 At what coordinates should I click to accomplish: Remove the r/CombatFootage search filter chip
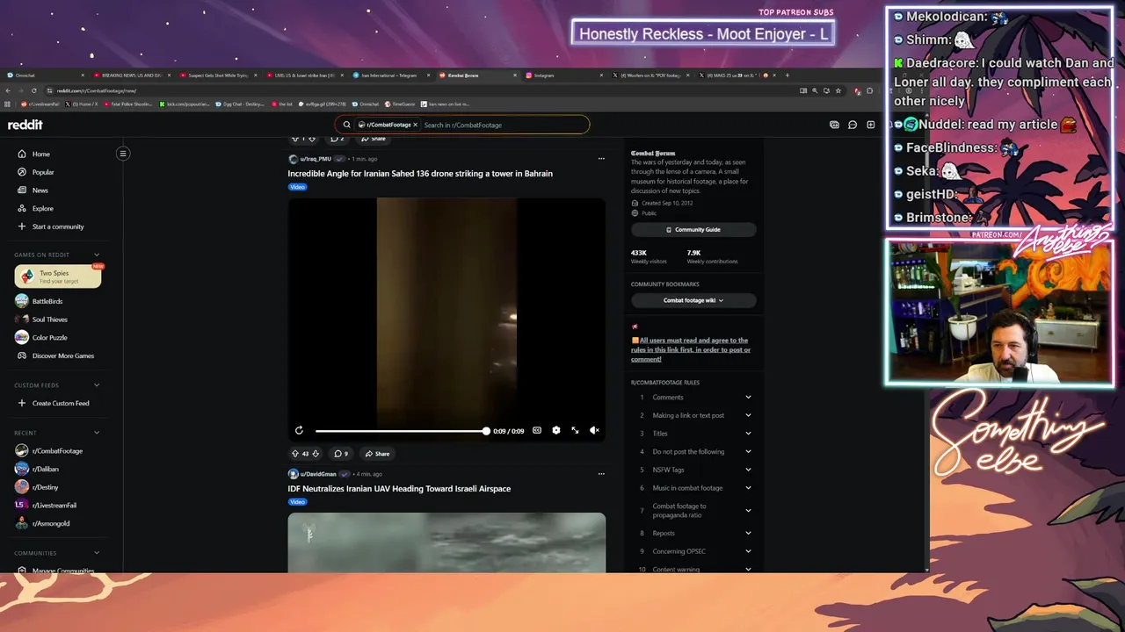pos(415,125)
